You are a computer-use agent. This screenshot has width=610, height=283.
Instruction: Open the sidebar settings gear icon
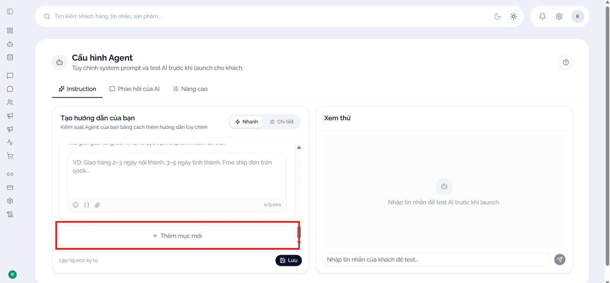[10, 201]
